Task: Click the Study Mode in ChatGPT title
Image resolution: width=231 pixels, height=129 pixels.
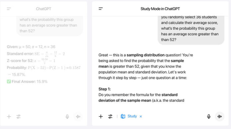Action: coord(160,9)
